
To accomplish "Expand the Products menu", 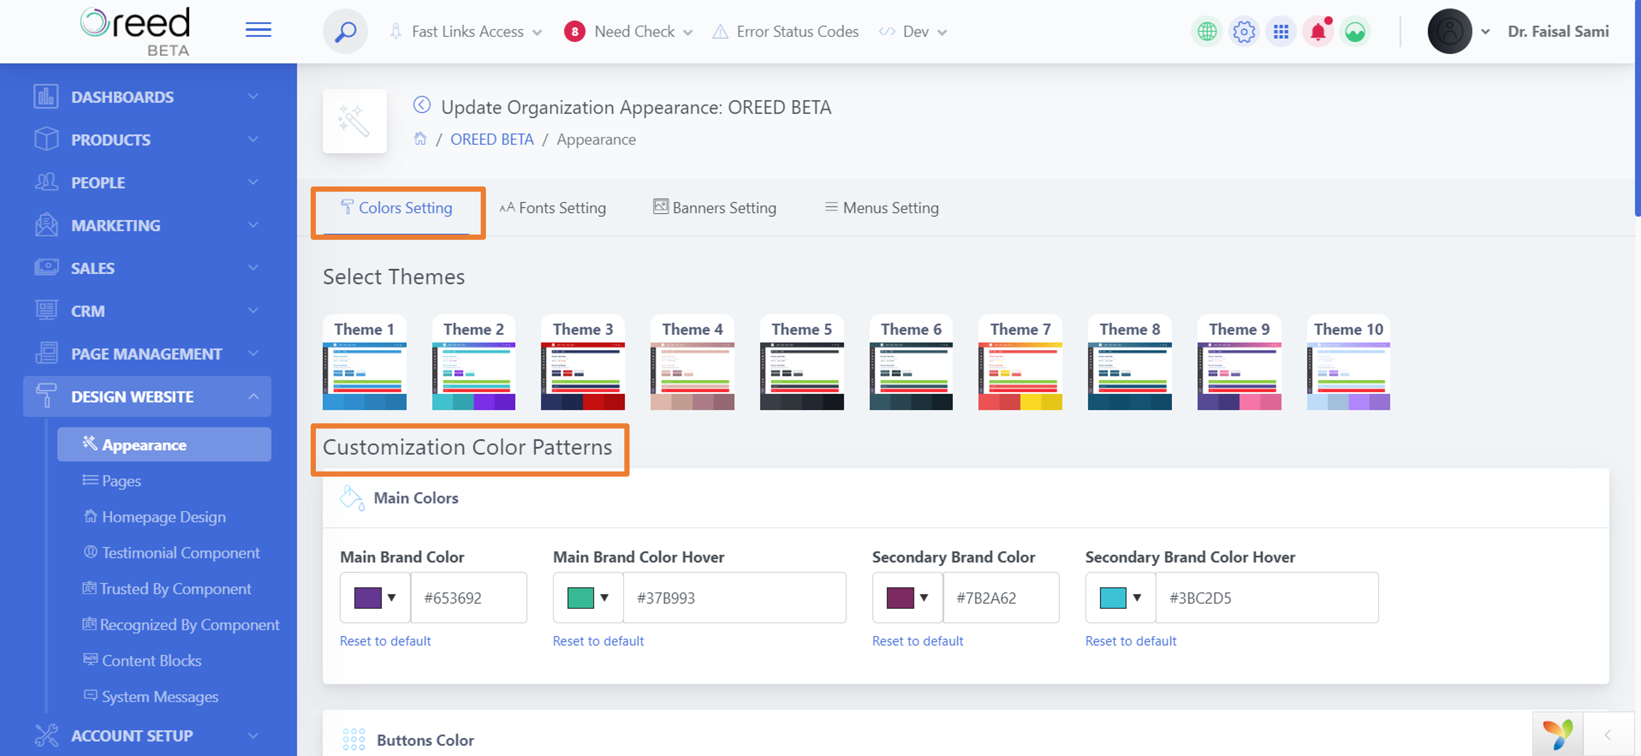I will point(253,139).
